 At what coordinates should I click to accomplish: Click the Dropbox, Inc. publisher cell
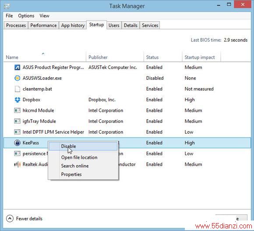tap(102, 100)
